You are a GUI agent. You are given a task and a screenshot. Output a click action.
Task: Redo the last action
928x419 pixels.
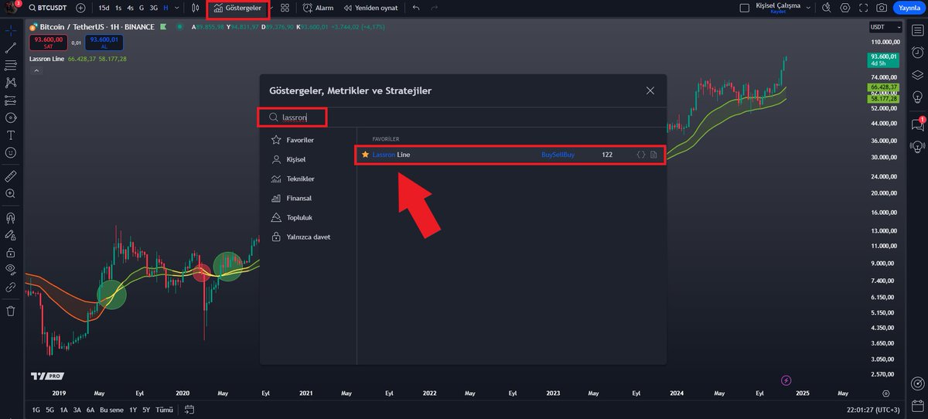435,8
